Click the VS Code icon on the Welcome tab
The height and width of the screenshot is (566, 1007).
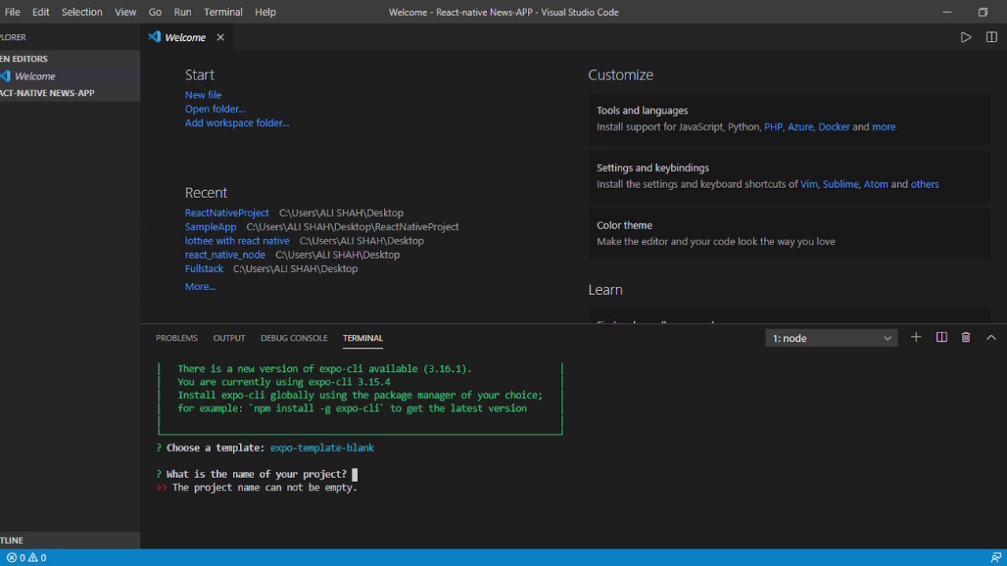click(154, 37)
